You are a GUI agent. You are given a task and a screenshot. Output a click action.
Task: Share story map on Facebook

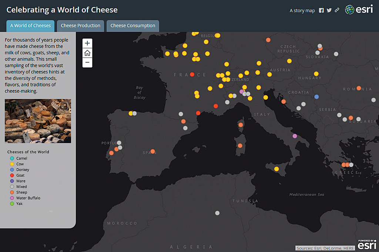pyautogui.click(x=321, y=10)
